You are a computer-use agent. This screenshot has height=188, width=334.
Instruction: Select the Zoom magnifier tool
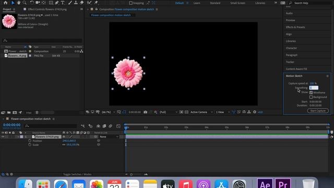(x=25, y=3)
